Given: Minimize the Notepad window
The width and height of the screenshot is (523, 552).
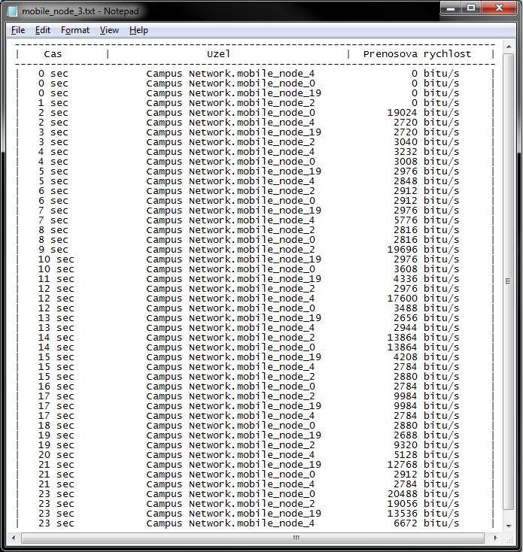Looking at the screenshot, I should click(x=451, y=8).
